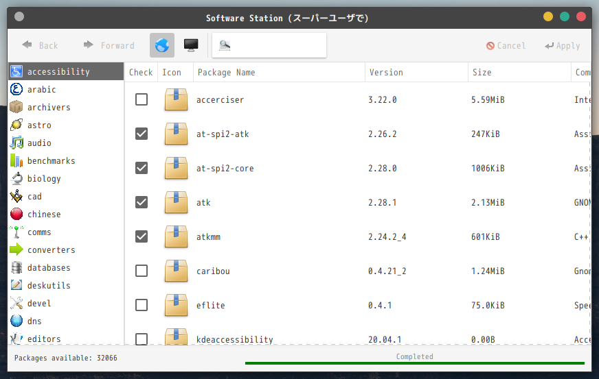Click the caribou package box icon
This screenshot has height=379, width=599.
click(176, 271)
